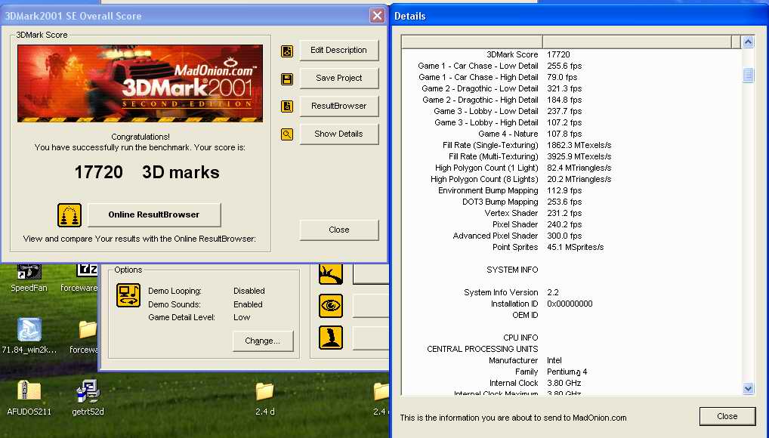
Task: Select 'High Polygon Count (8 Lights)' row
Action: [571, 179]
